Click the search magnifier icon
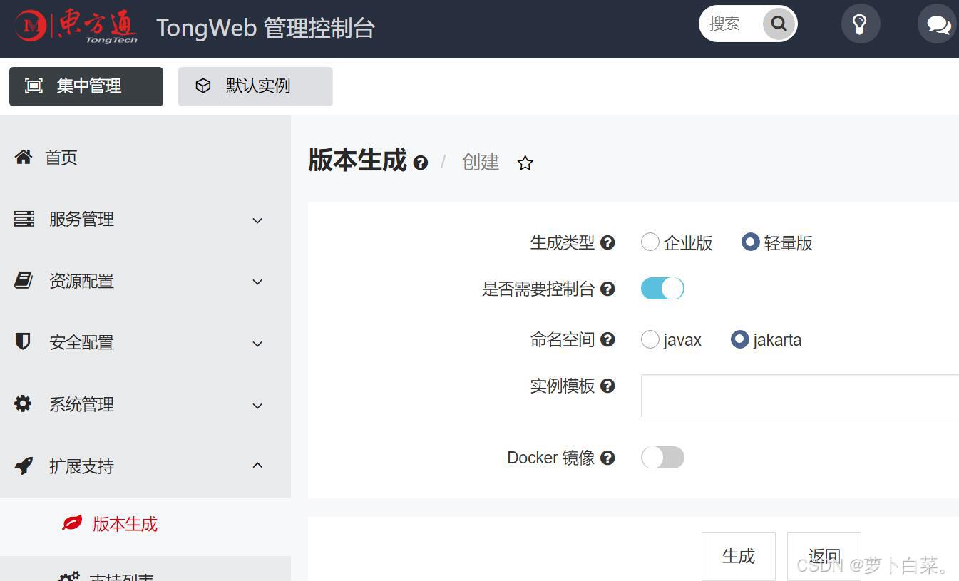959x581 pixels. click(x=779, y=24)
